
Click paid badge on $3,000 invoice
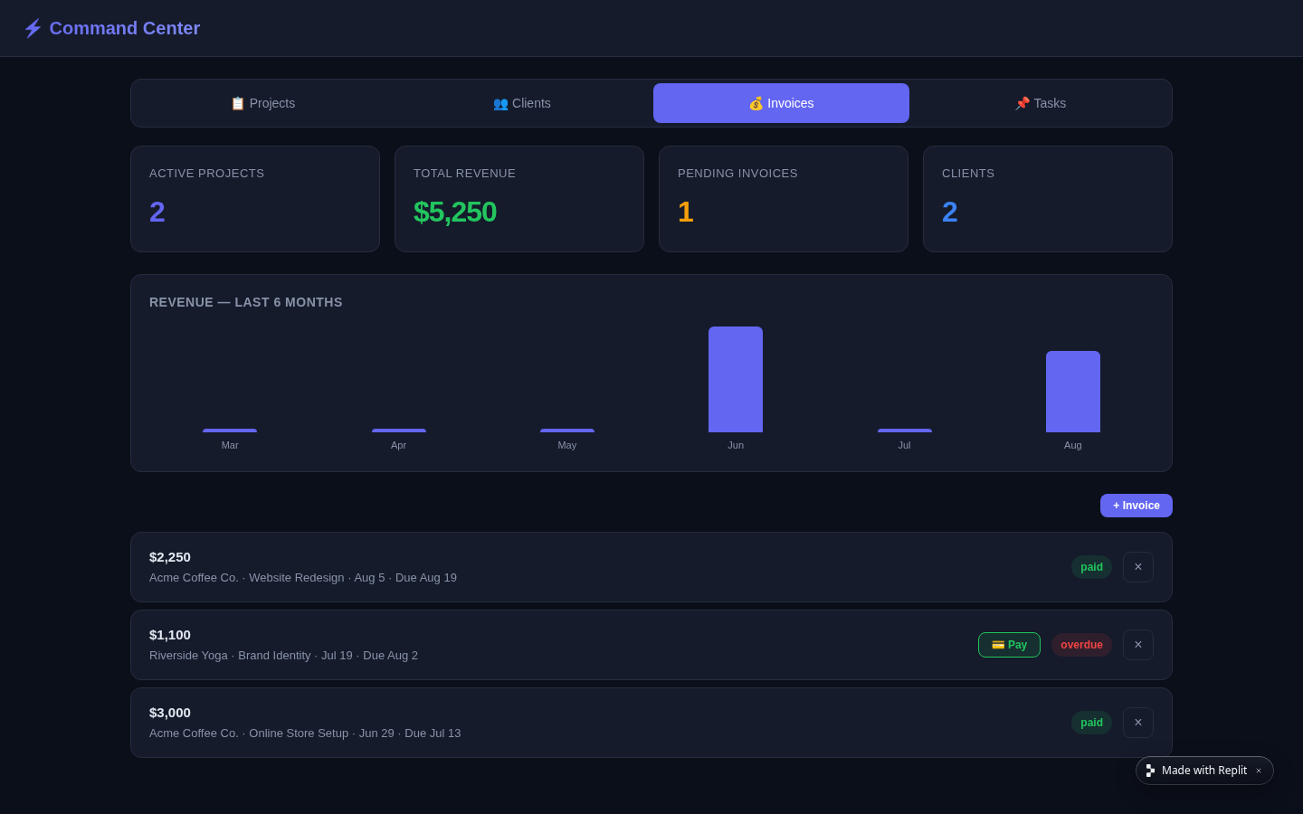tap(1091, 723)
